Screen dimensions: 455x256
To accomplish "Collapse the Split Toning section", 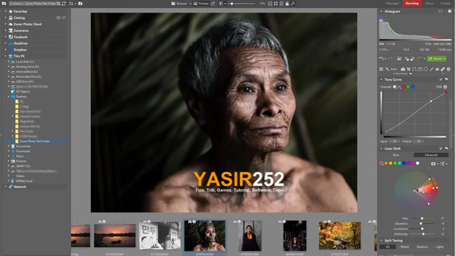I will 381,240.
